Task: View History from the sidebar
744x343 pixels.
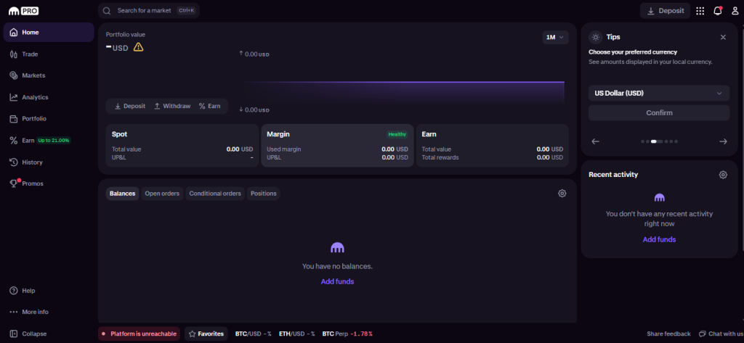Action: tap(49, 162)
